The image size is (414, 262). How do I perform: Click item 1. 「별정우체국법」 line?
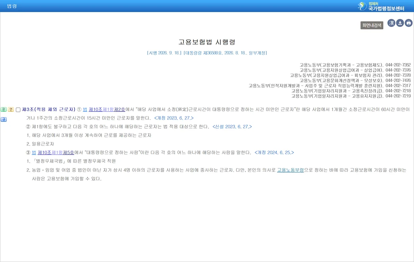point(71,161)
